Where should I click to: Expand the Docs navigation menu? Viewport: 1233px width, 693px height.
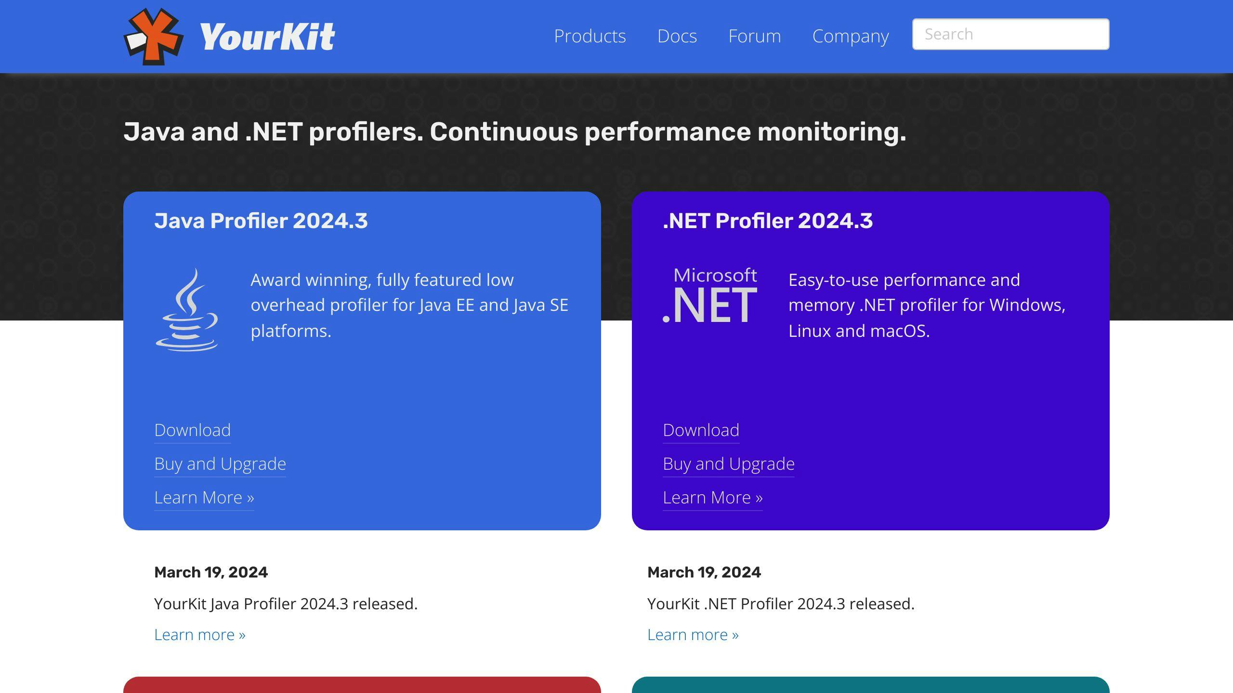tap(678, 36)
